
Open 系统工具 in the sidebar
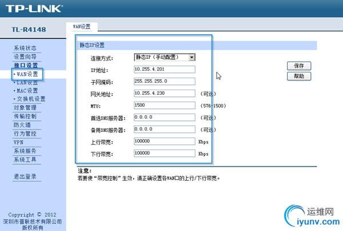click(x=25, y=160)
